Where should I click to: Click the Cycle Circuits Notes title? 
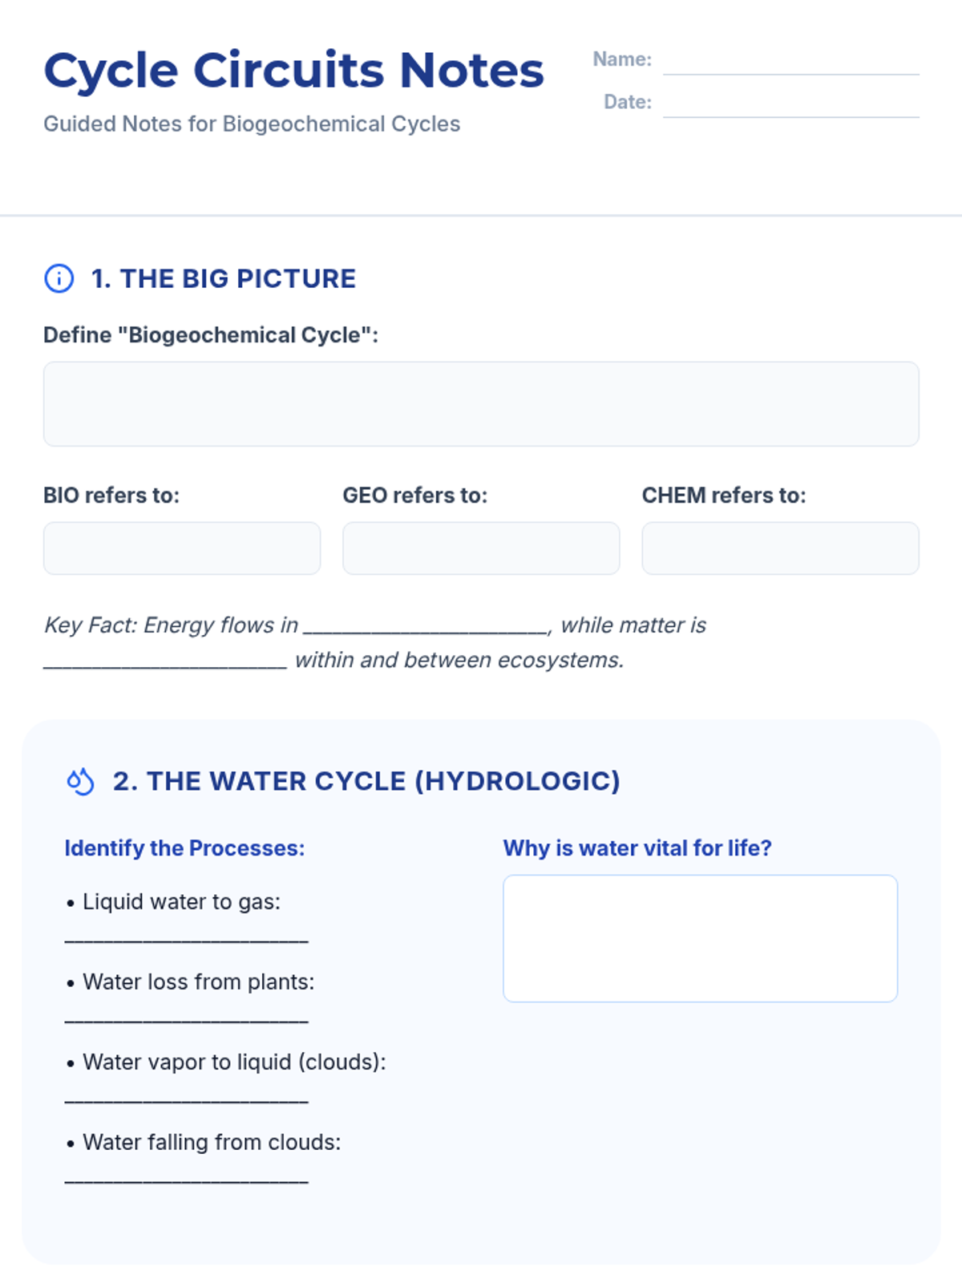(x=293, y=70)
